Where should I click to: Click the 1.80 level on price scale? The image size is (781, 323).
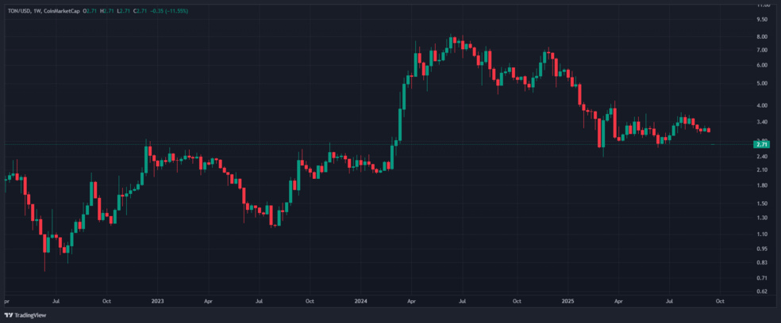[x=762, y=185]
